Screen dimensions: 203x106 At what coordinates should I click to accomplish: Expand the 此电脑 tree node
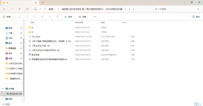[3, 89]
